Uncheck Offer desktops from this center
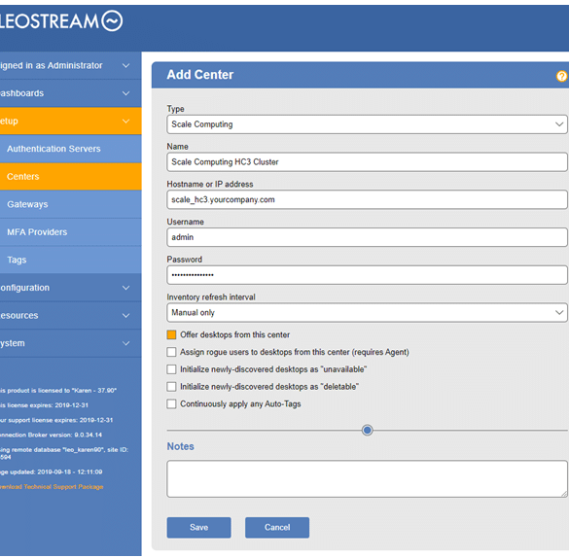The width and height of the screenshot is (569, 558). click(x=171, y=334)
